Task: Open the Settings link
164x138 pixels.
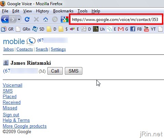Action: (x=58, y=49)
